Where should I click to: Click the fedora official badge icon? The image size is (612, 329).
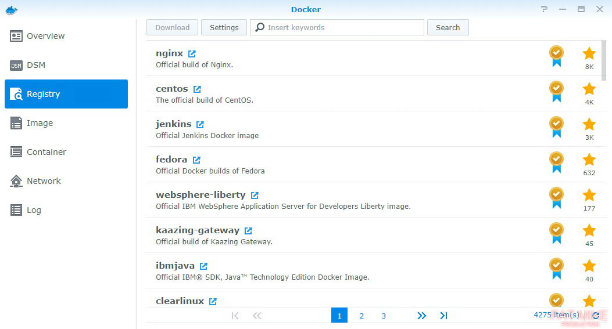point(557,163)
